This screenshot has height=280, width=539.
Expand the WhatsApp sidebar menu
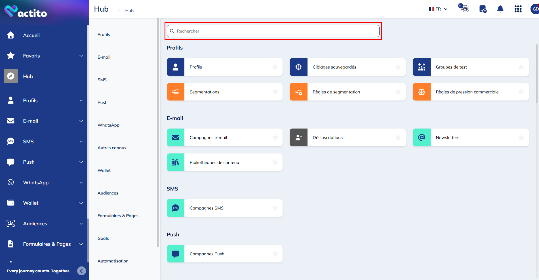[81, 183]
